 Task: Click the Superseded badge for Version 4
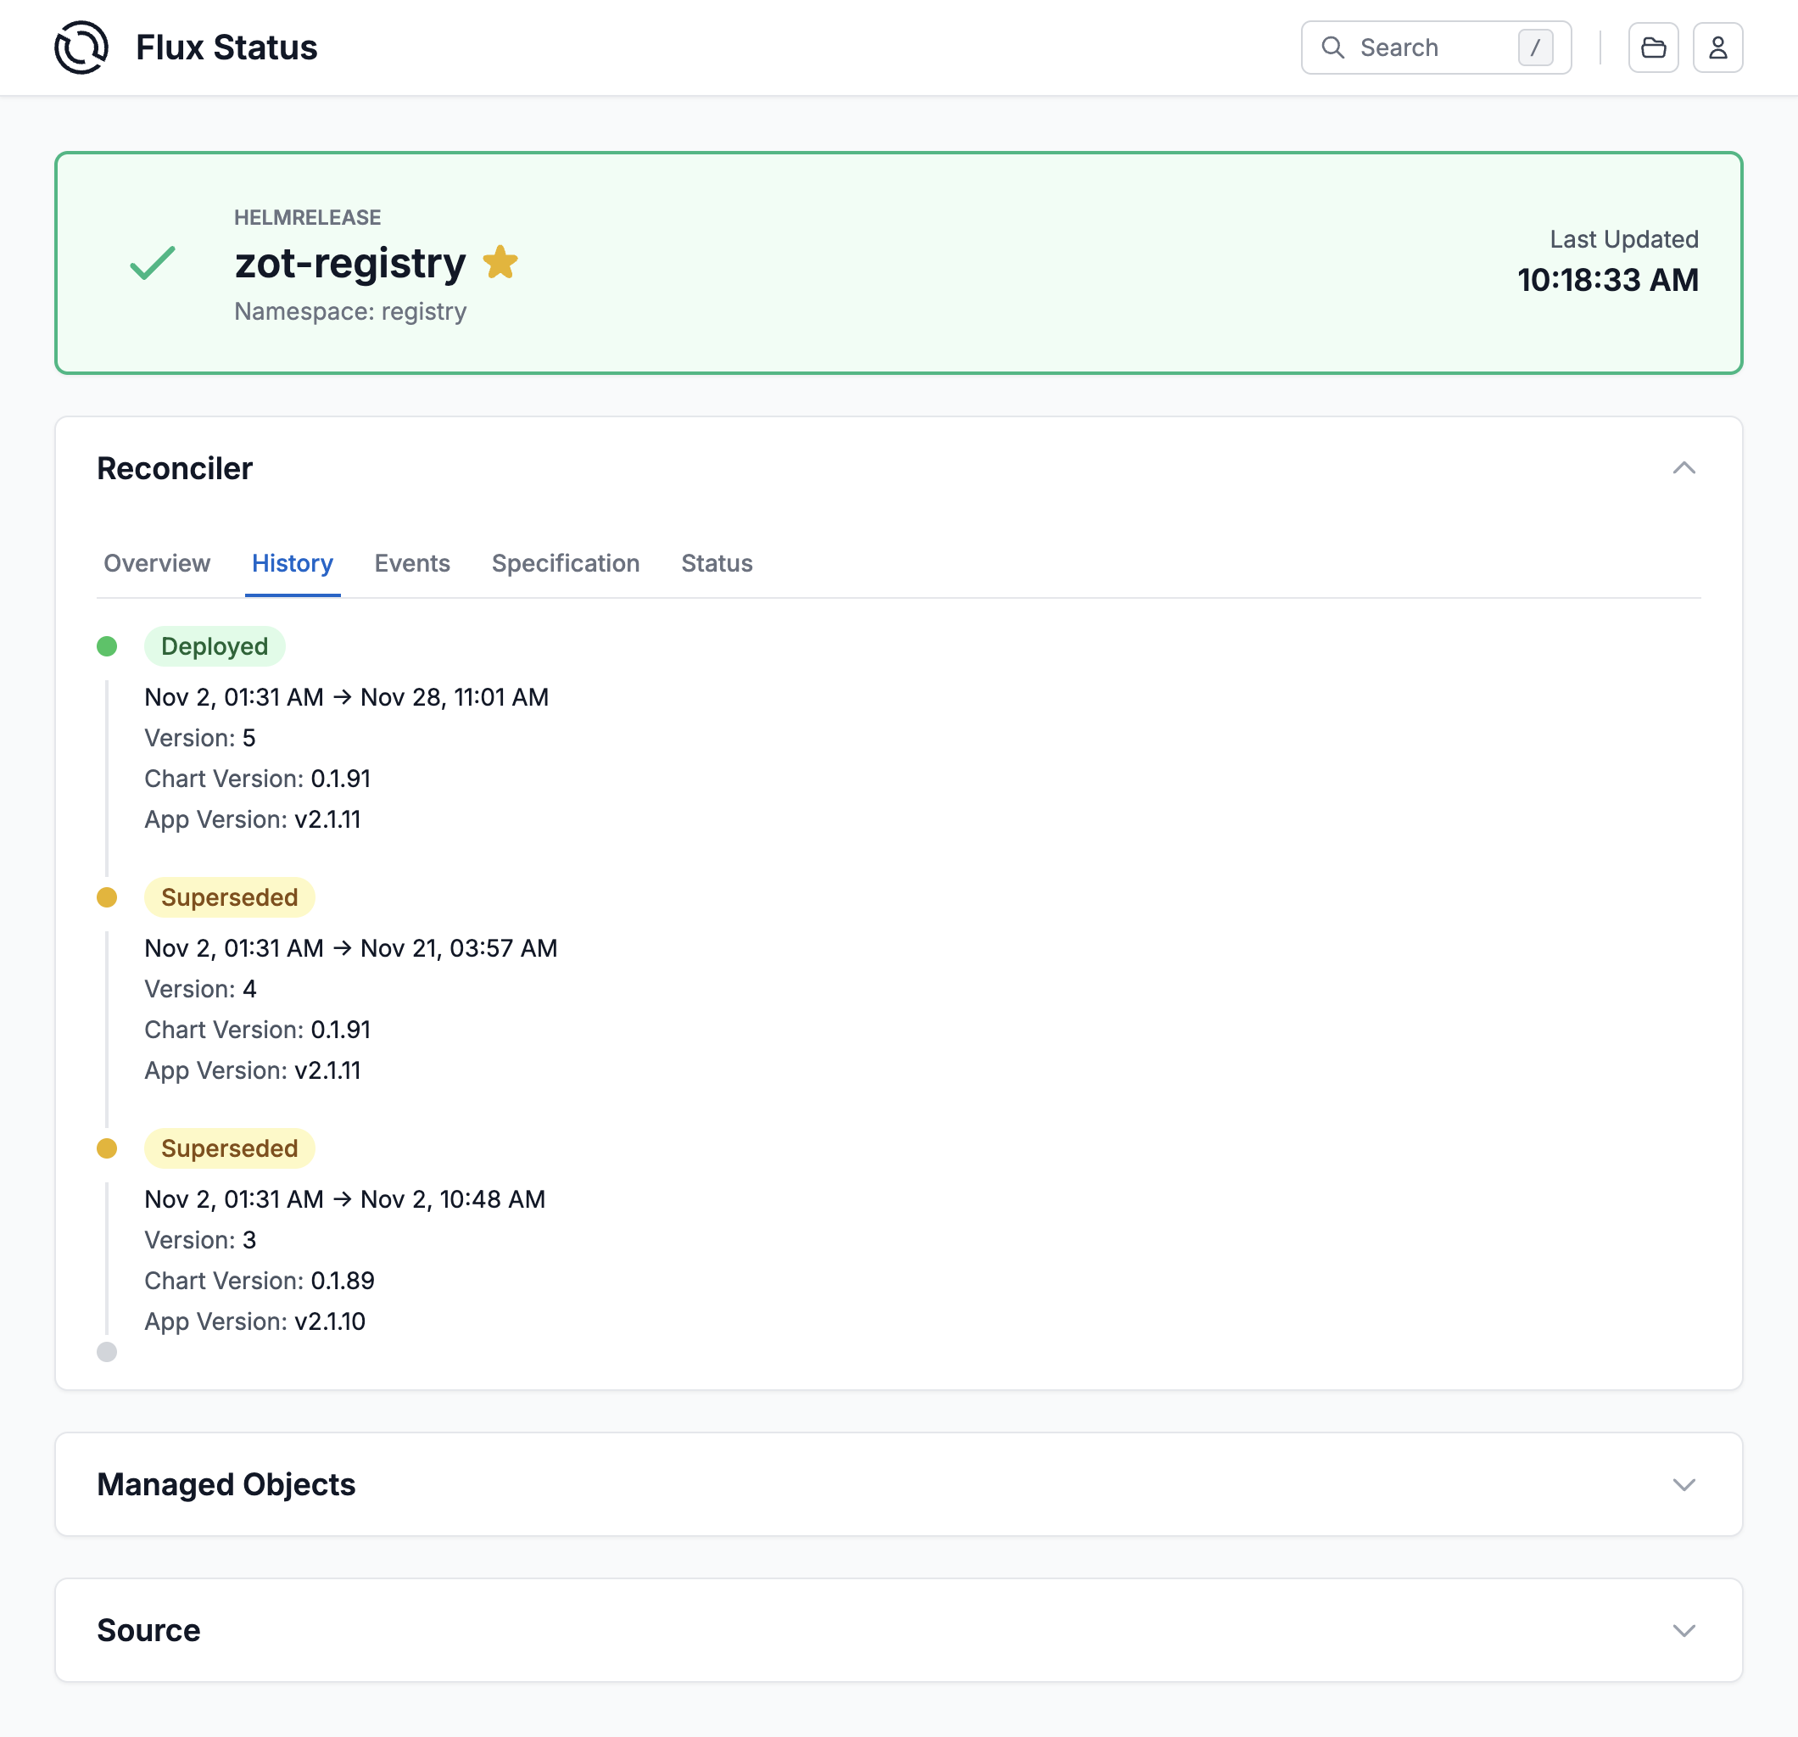coord(229,896)
